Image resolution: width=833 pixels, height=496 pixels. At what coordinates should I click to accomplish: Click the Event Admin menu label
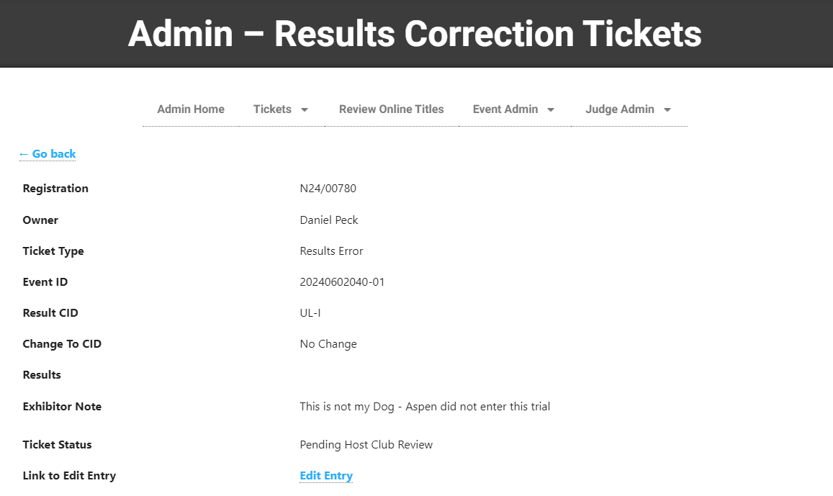pos(505,109)
